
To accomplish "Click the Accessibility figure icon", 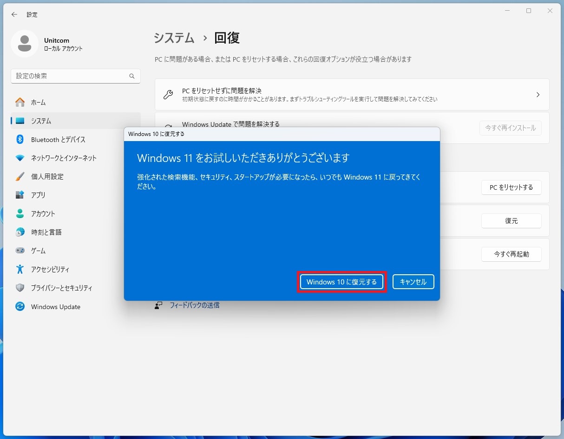I will click(20, 269).
